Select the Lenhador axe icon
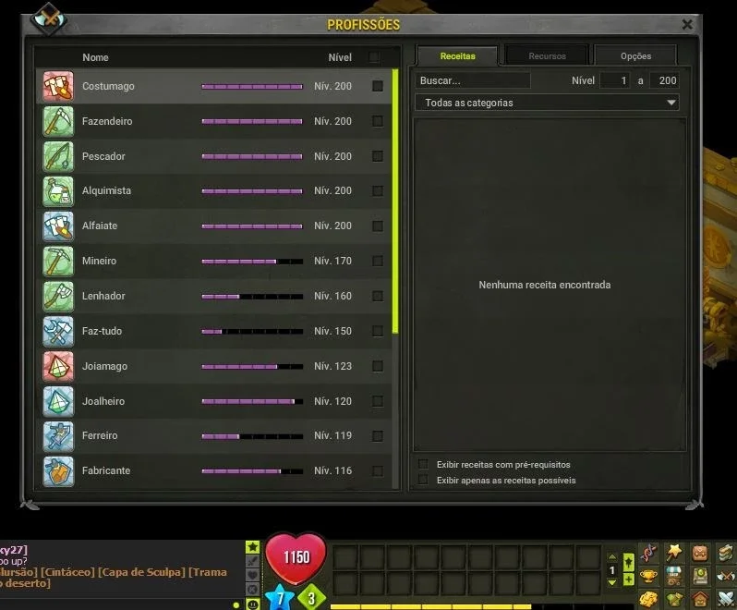Image resolution: width=737 pixels, height=610 pixels. click(x=58, y=296)
